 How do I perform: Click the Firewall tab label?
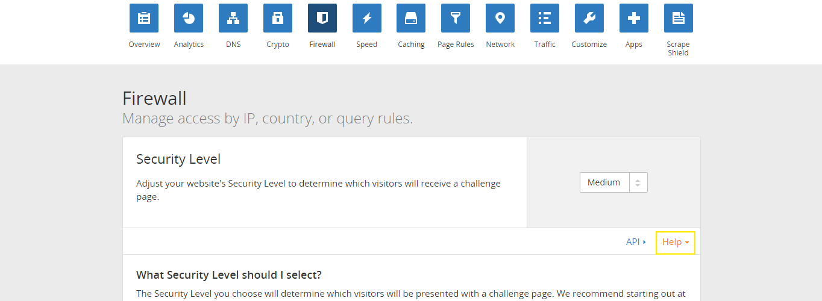tap(322, 45)
